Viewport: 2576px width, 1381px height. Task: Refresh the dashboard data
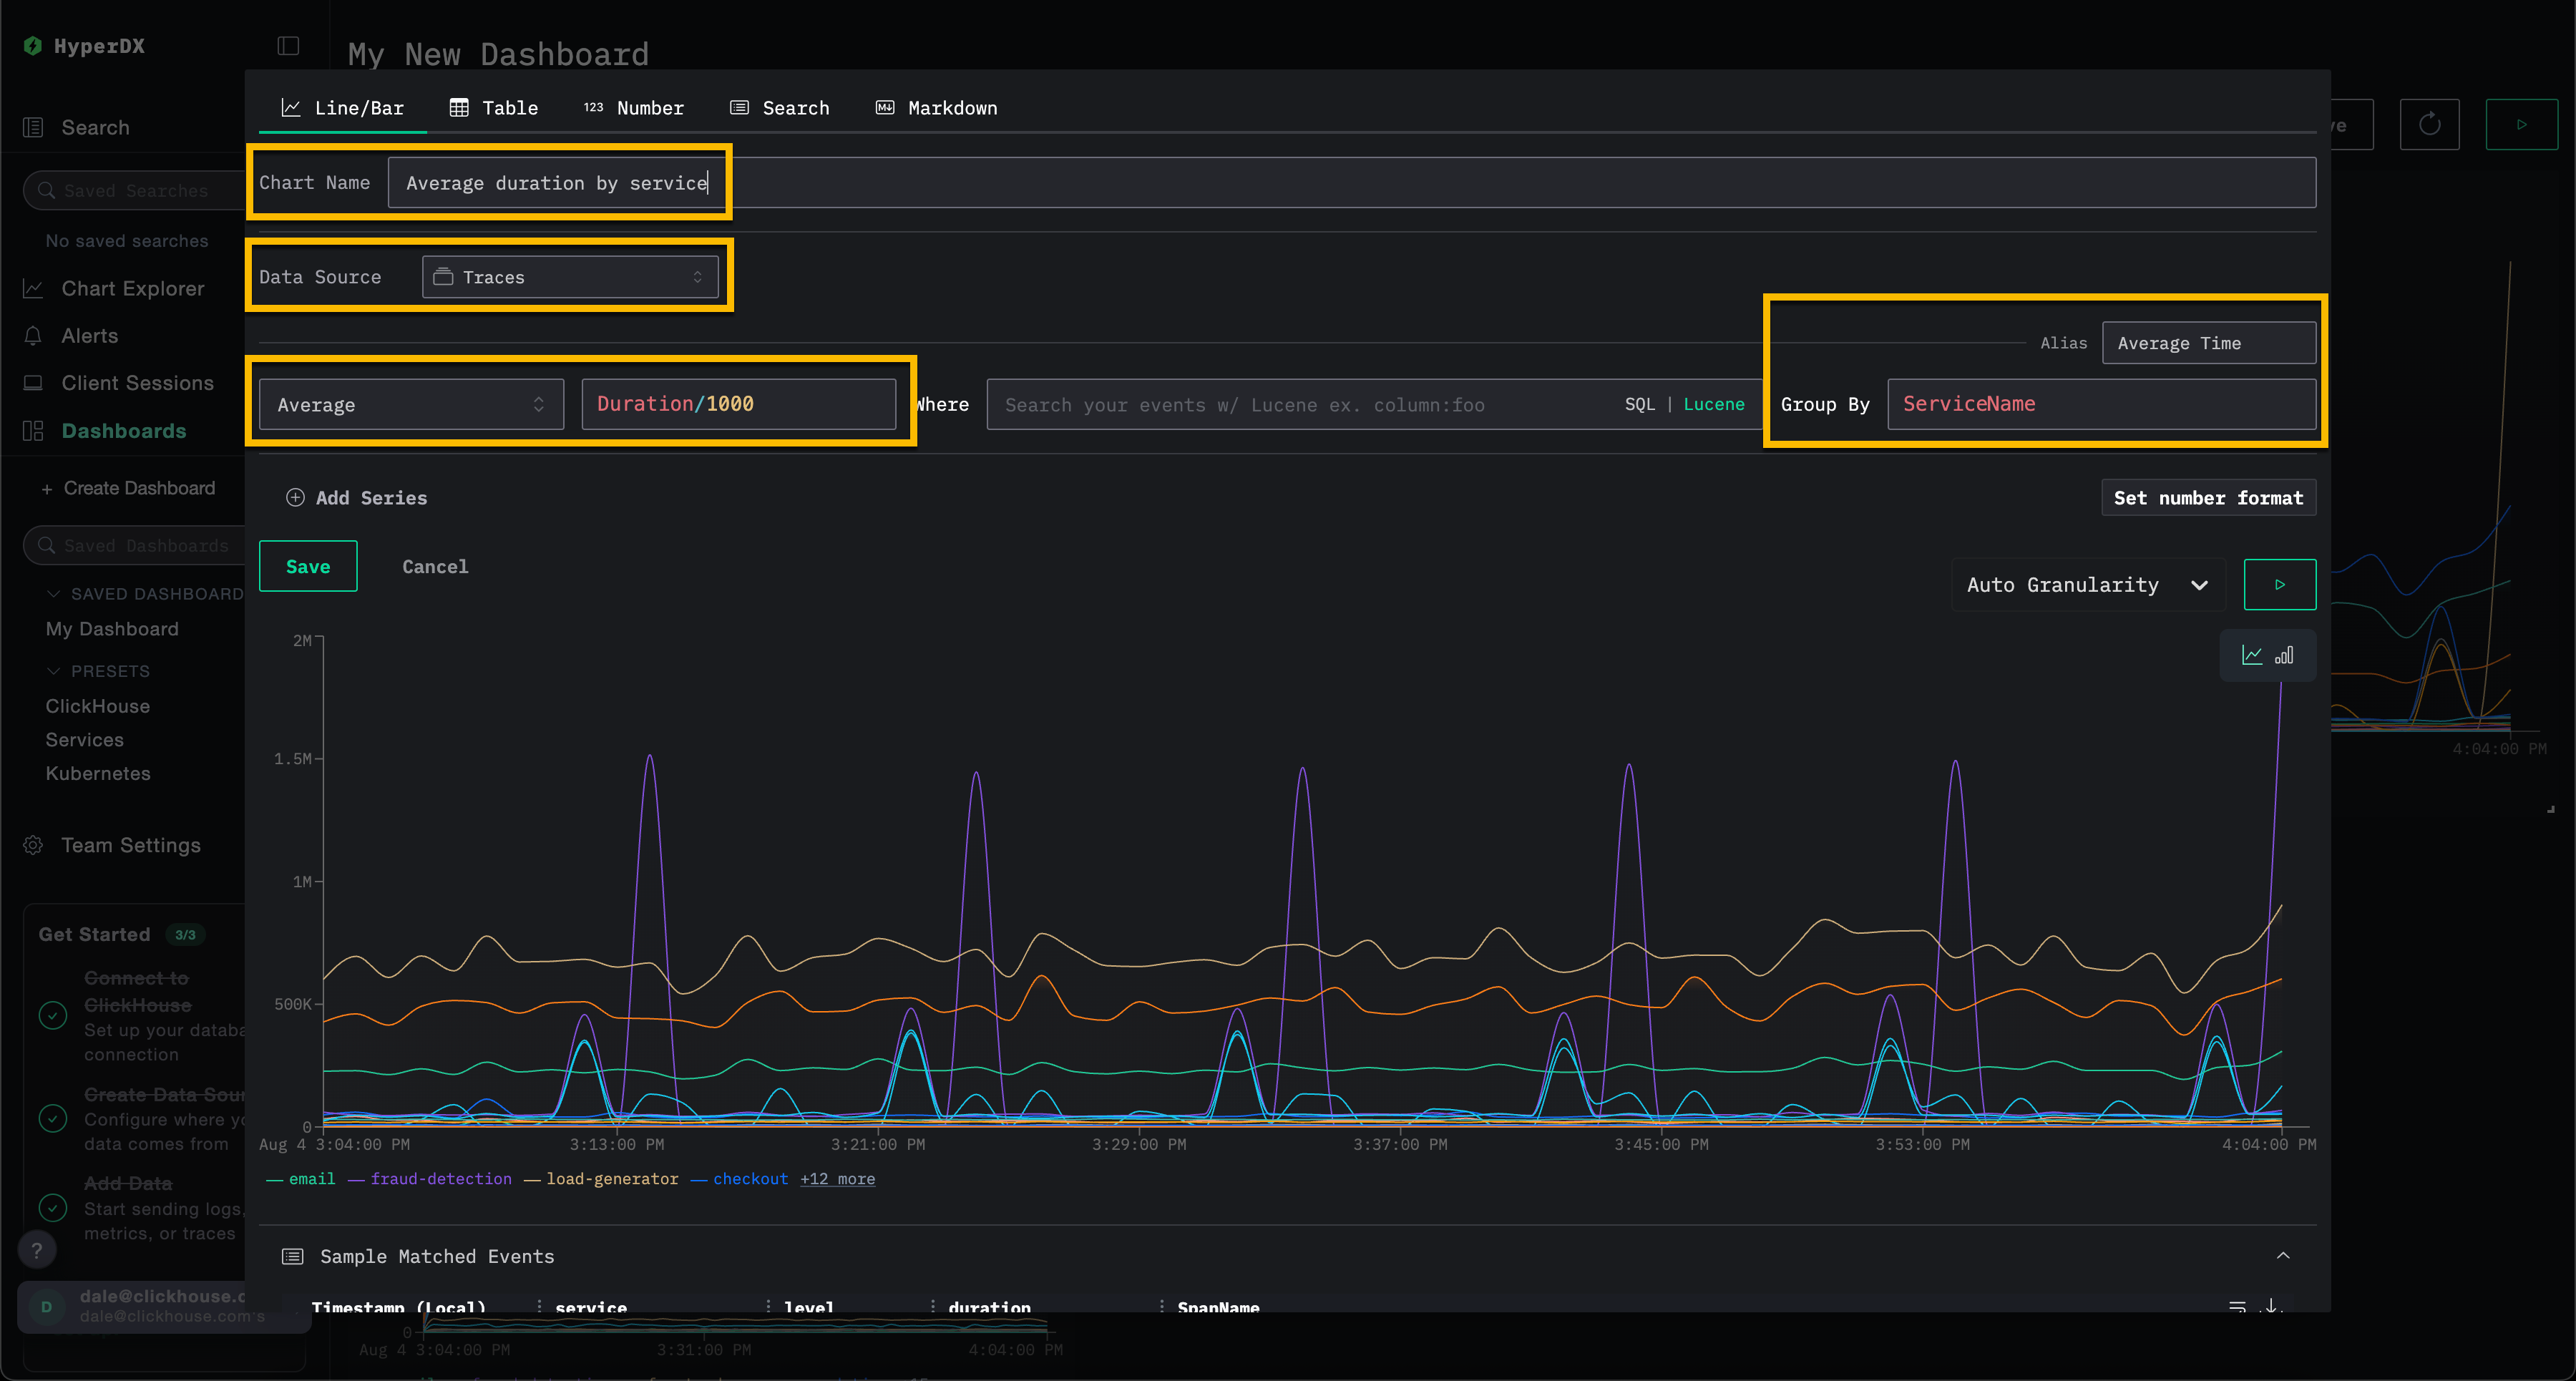(x=2430, y=124)
